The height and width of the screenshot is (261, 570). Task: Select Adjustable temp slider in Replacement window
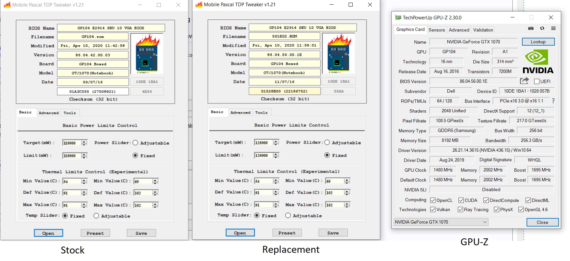pyautogui.click(x=288, y=215)
